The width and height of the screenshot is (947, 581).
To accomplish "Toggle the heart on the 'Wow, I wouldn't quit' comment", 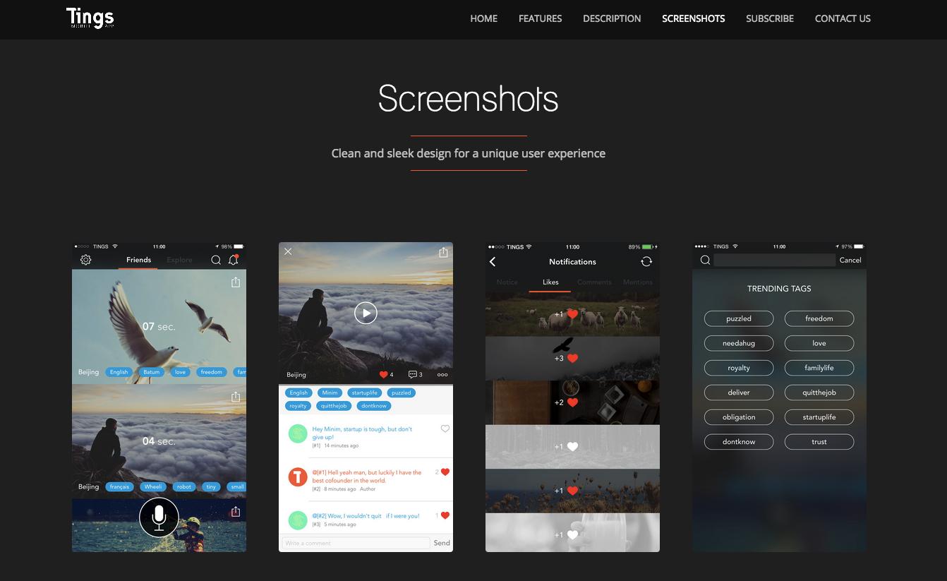I will tap(445, 515).
